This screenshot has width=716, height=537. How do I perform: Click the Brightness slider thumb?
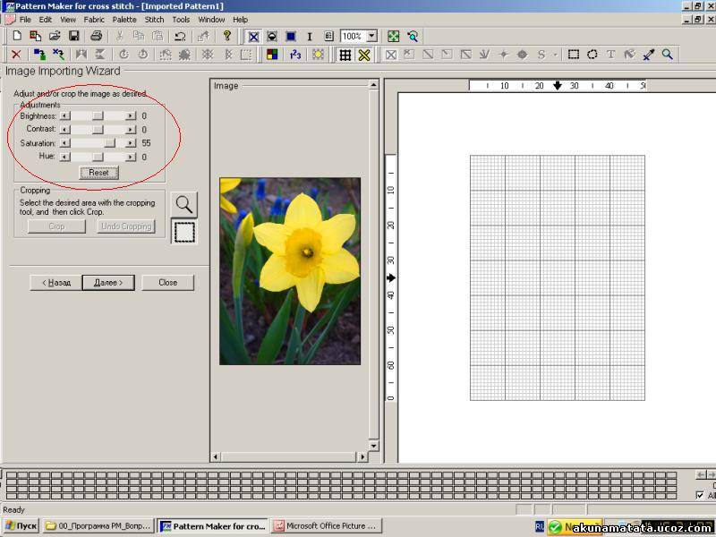click(98, 116)
